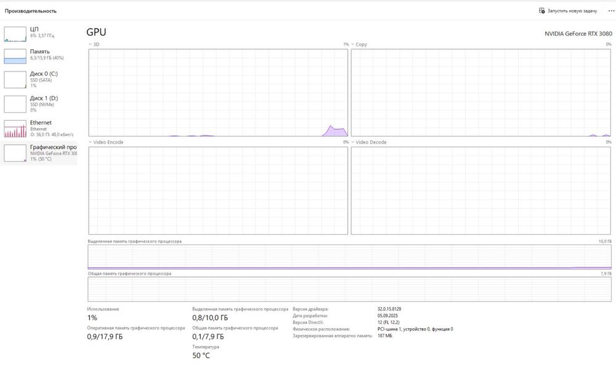Click 'PCI-шина 1, устройство 0, функция 0'

pyautogui.click(x=415, y=329)
